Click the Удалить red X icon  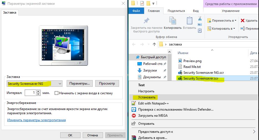[x=242, y=21]
